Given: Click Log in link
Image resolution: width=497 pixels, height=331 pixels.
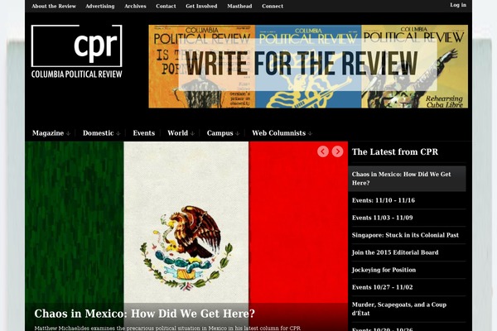Looking at the screenshot, I should 458,5.
